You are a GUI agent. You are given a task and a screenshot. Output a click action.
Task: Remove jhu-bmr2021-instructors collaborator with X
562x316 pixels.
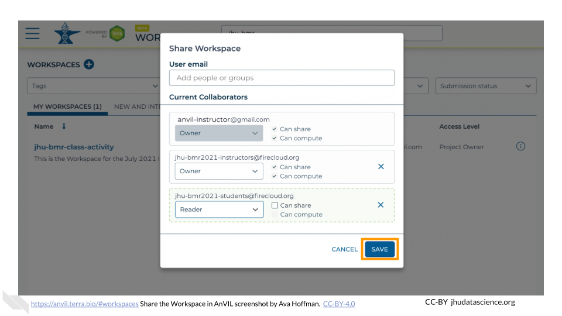[381, 167]
